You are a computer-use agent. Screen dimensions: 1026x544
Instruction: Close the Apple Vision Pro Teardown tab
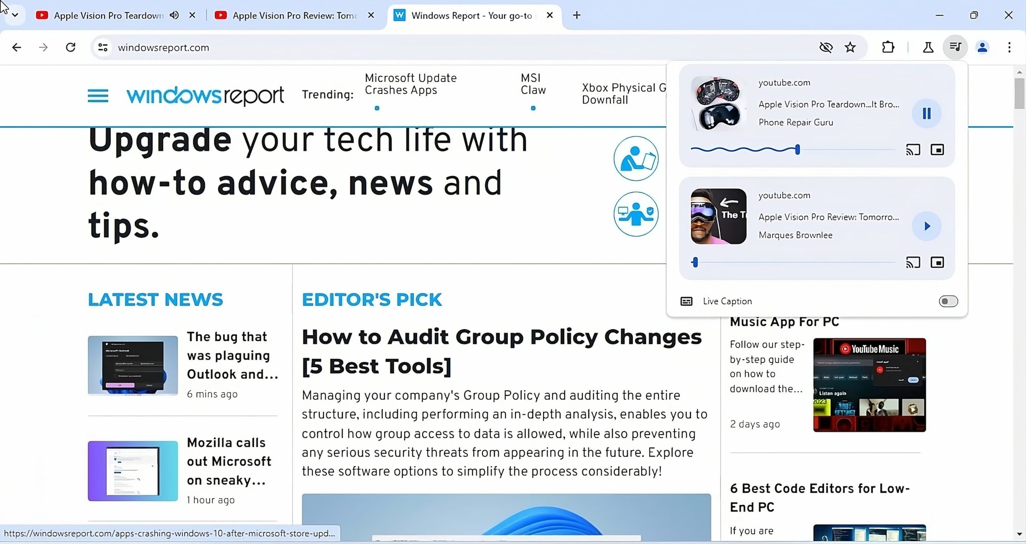192,15
